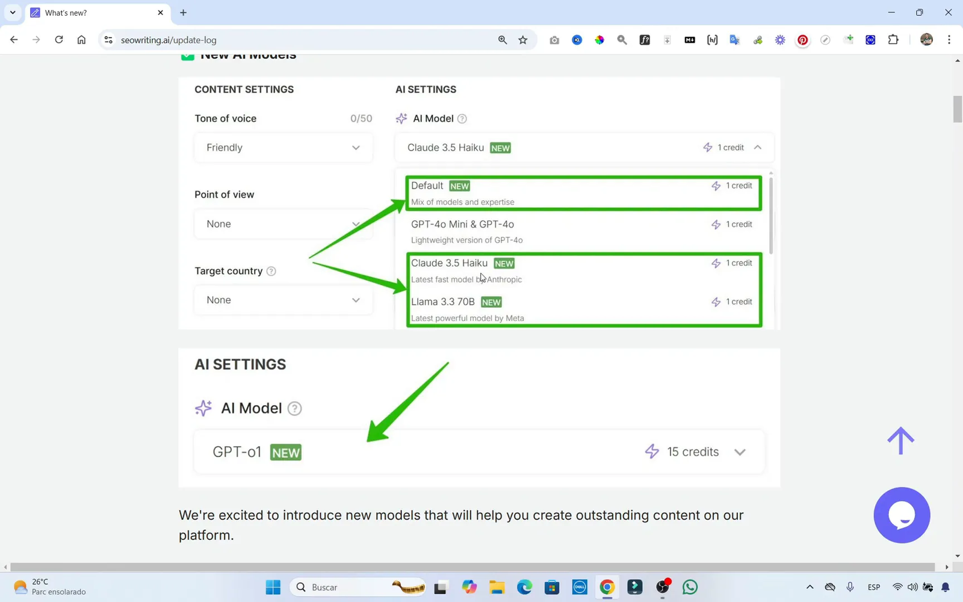The image size is (963, 602).
Task: Open the GPT-o1 model selector
Action: coord(478,451)
